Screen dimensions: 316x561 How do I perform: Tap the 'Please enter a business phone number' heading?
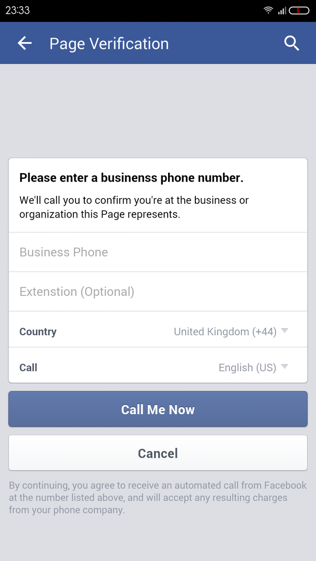(131, 178)
